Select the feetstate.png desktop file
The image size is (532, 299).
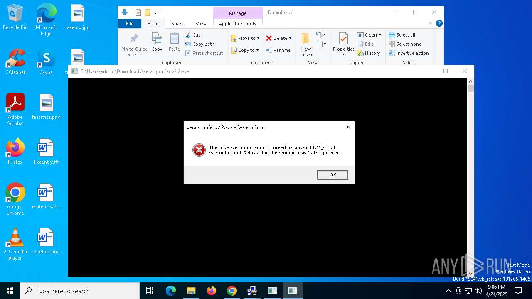pyautogui.click(x=46, y=107)
